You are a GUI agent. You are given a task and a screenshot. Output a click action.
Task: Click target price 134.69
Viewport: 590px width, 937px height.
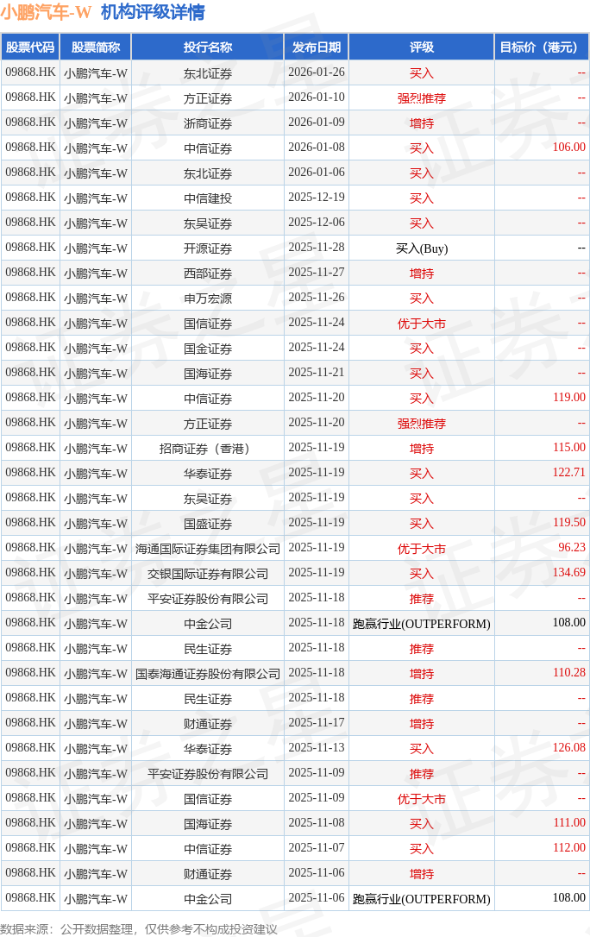coord(569,573)
